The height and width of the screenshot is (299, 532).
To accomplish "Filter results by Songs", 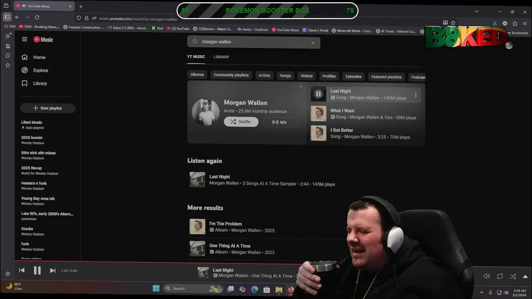I will tap(285, 76).
